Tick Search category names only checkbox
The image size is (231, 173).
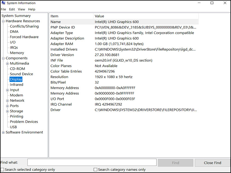tap(96, 170)
